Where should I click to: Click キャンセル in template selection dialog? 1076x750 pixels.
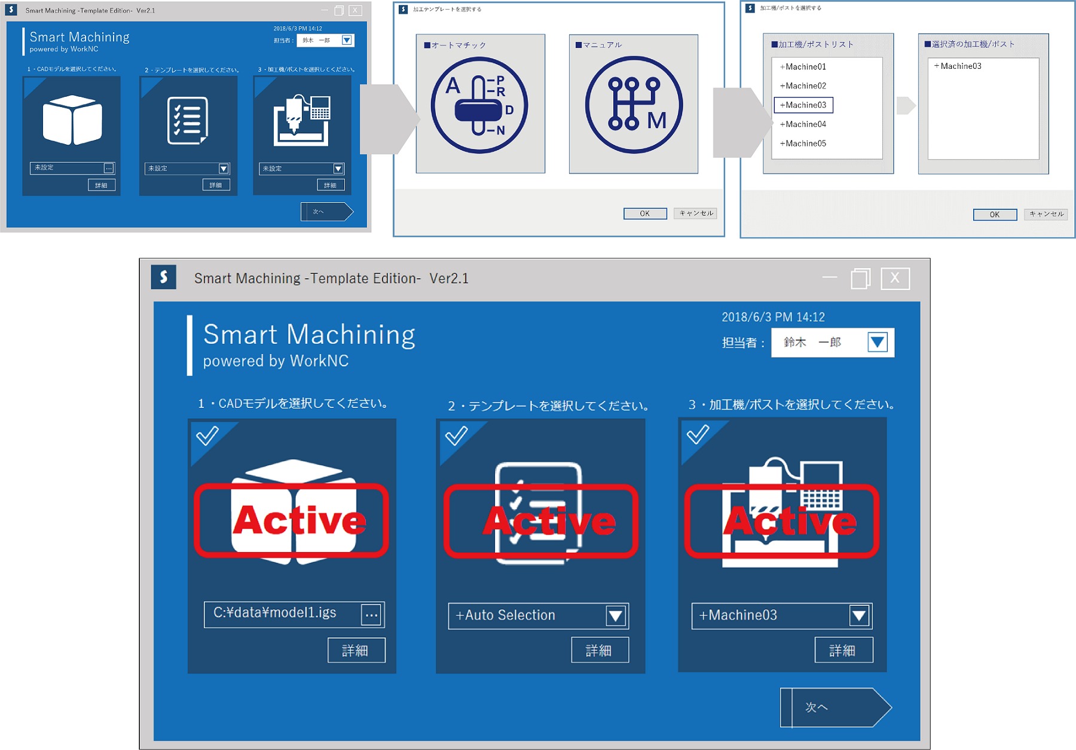(x=696, y=214)
